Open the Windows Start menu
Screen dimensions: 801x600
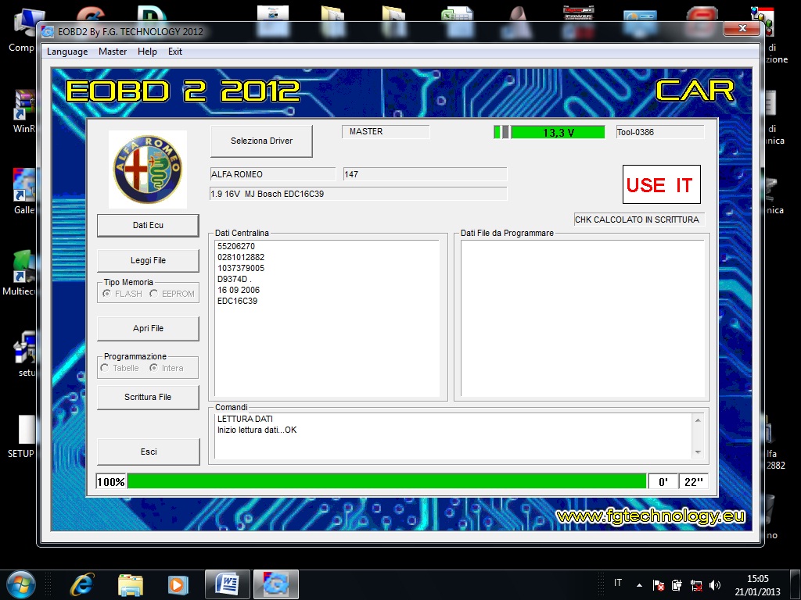point(20,584)
